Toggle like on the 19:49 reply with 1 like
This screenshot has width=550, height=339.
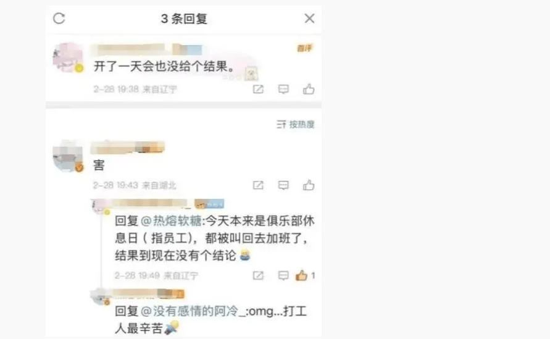tap(302, 275)
